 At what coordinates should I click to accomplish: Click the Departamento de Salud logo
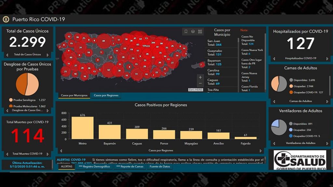tap(300, 160)
